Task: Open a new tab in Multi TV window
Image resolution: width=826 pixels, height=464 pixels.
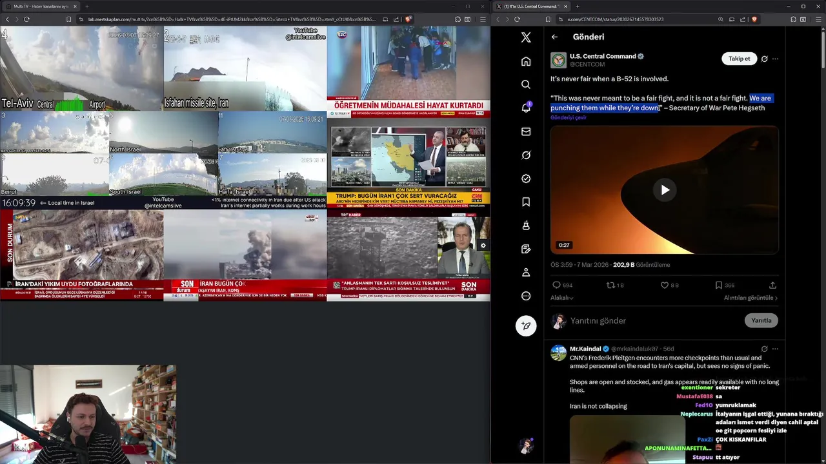Action: (87, 6)
